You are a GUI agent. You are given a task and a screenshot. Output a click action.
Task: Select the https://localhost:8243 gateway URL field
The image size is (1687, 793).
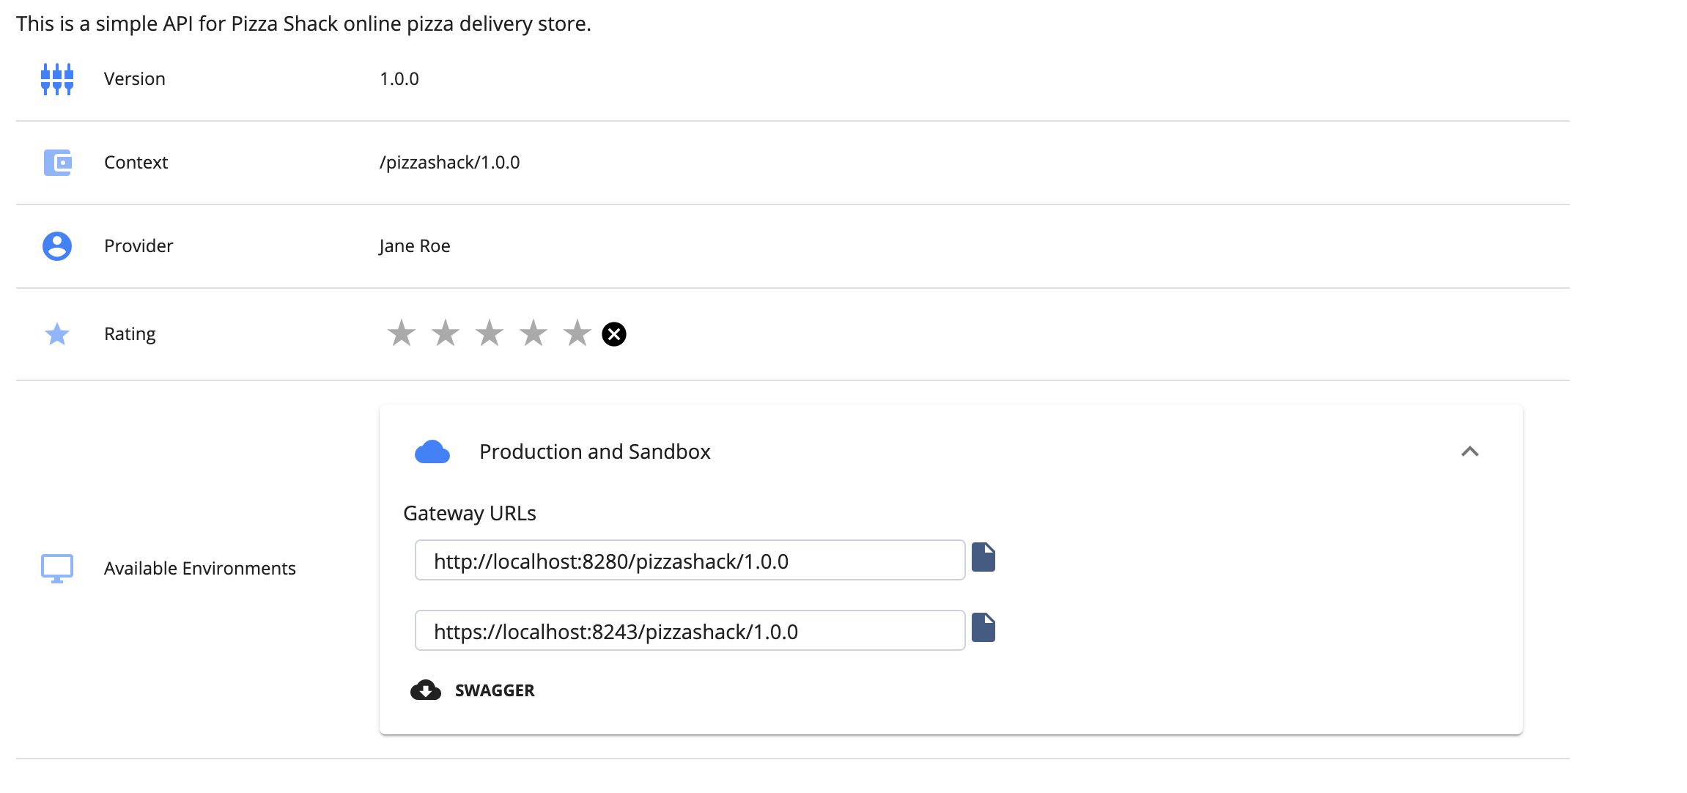tap(689, 630)
